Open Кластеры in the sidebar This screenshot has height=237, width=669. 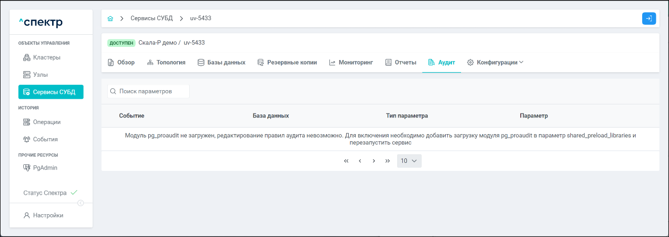click(47, 57)
